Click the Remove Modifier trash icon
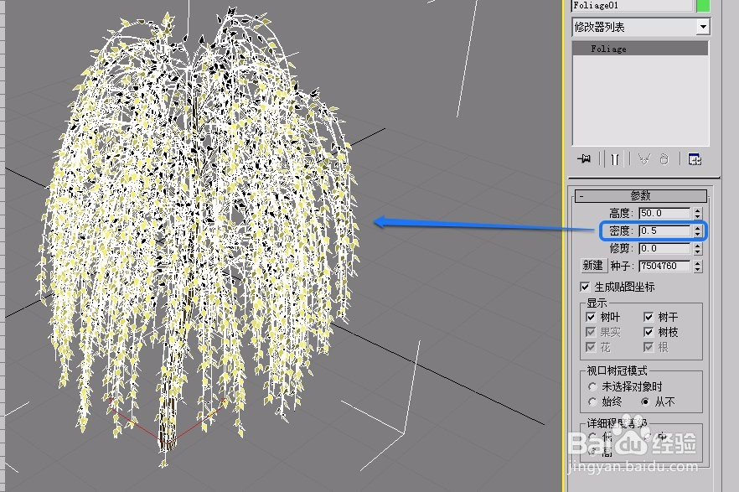The image size is (739, 492). [x=664, y=158]
